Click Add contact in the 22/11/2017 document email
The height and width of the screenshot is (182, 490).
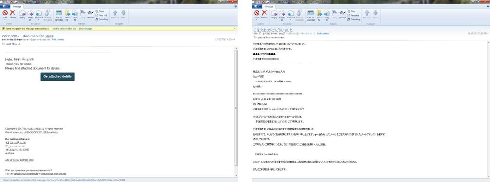[58, 40]
